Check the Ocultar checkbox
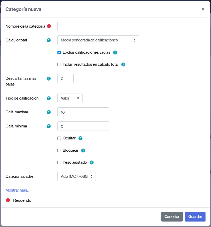211x227 pixels. (x=59, y=138)
